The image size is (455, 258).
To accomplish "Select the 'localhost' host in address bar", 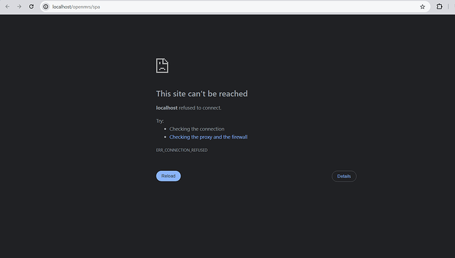I will (61, 7).
